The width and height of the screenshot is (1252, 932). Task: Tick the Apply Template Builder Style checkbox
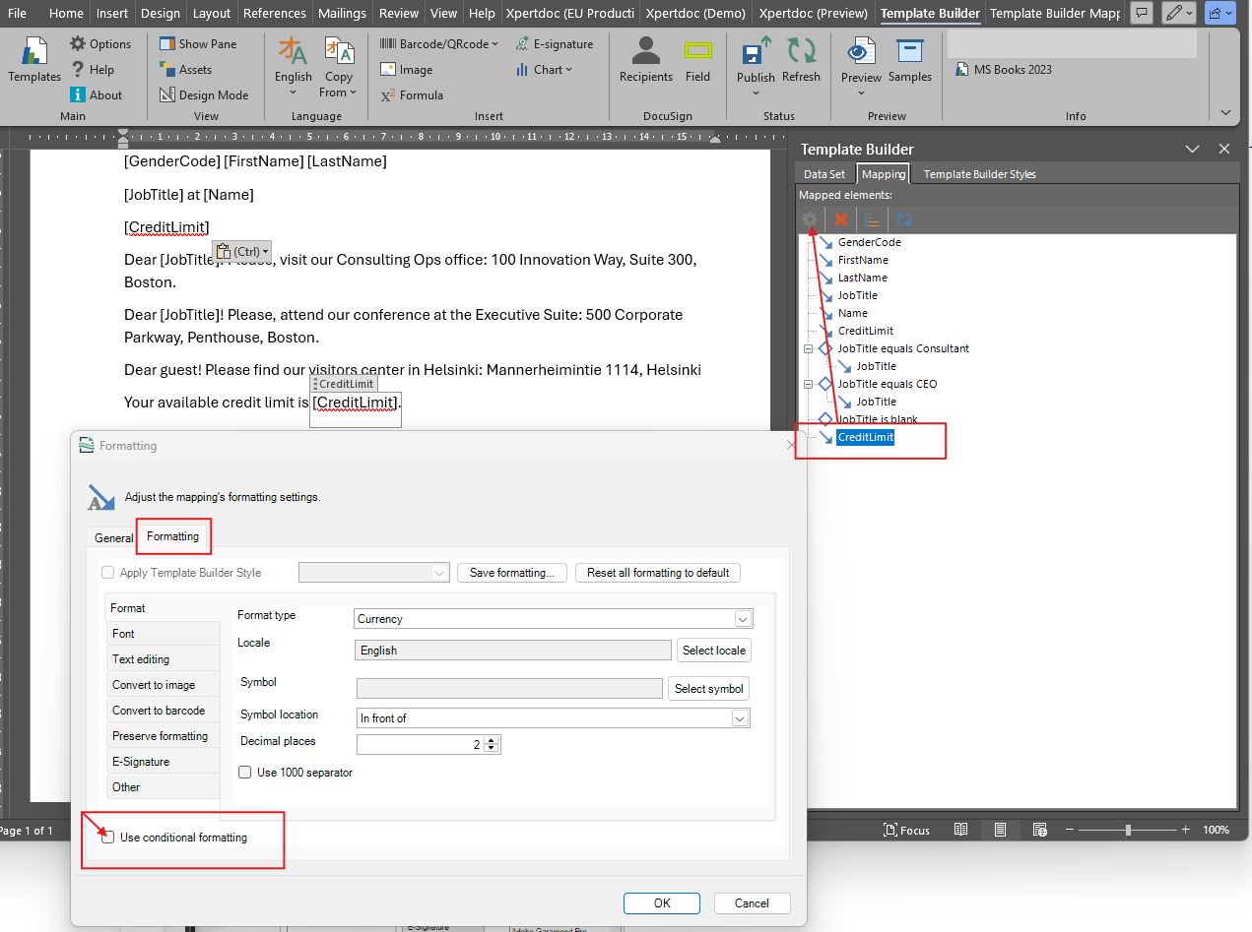click(x=108, y=573)
